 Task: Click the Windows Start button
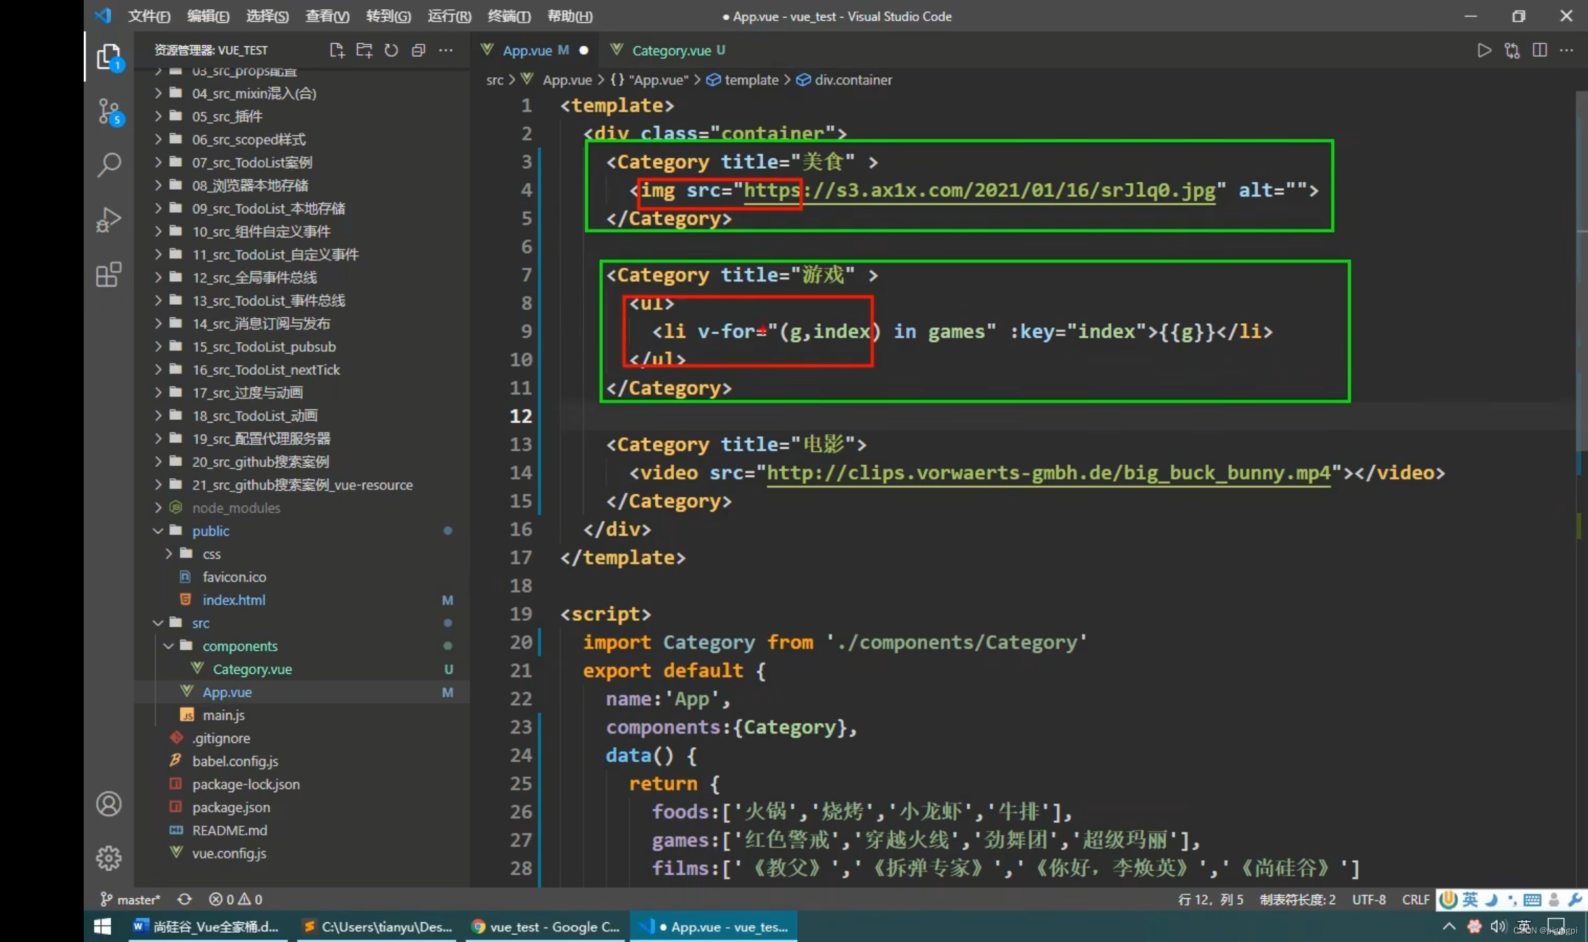(103, 927)
